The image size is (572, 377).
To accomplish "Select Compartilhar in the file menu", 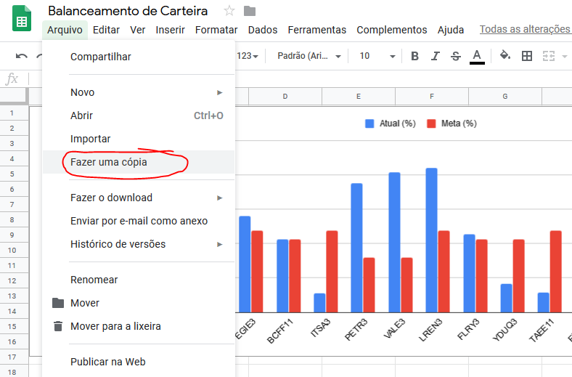I will click(139, 57).
